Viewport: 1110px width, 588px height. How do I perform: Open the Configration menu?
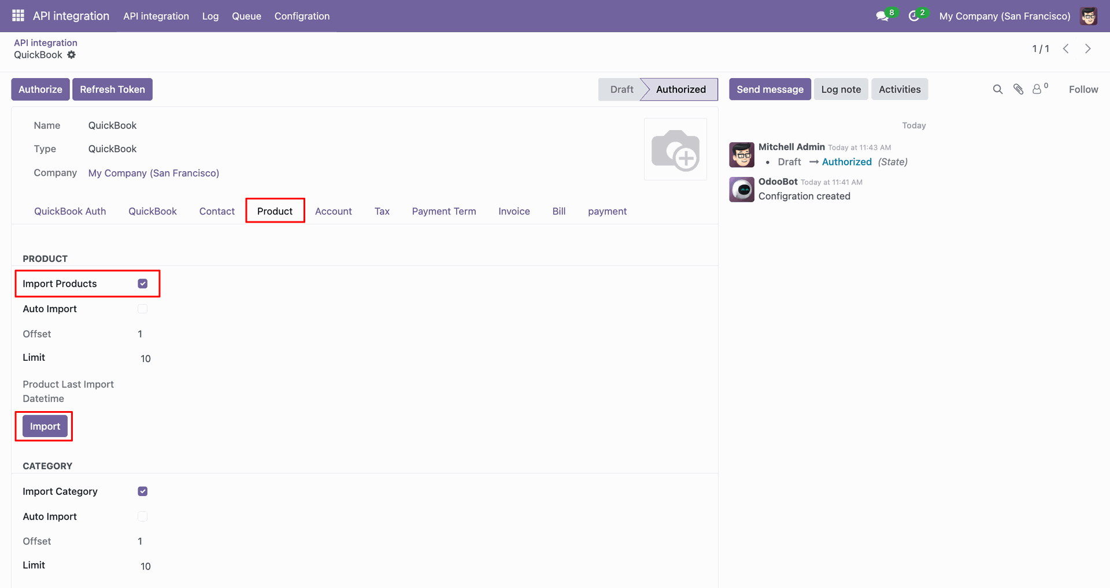pyautogui.click(x=302, y=16)
